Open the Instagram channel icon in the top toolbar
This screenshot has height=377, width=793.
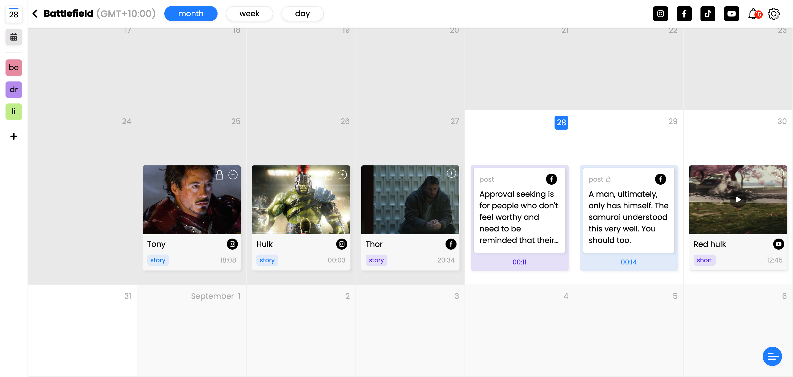click(x=660, y=13)
